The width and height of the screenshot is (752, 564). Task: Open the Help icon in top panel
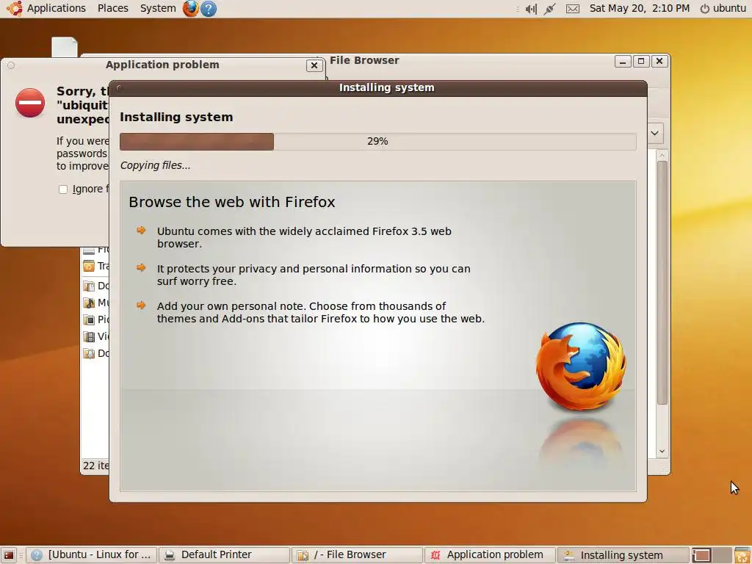[208, 9]
